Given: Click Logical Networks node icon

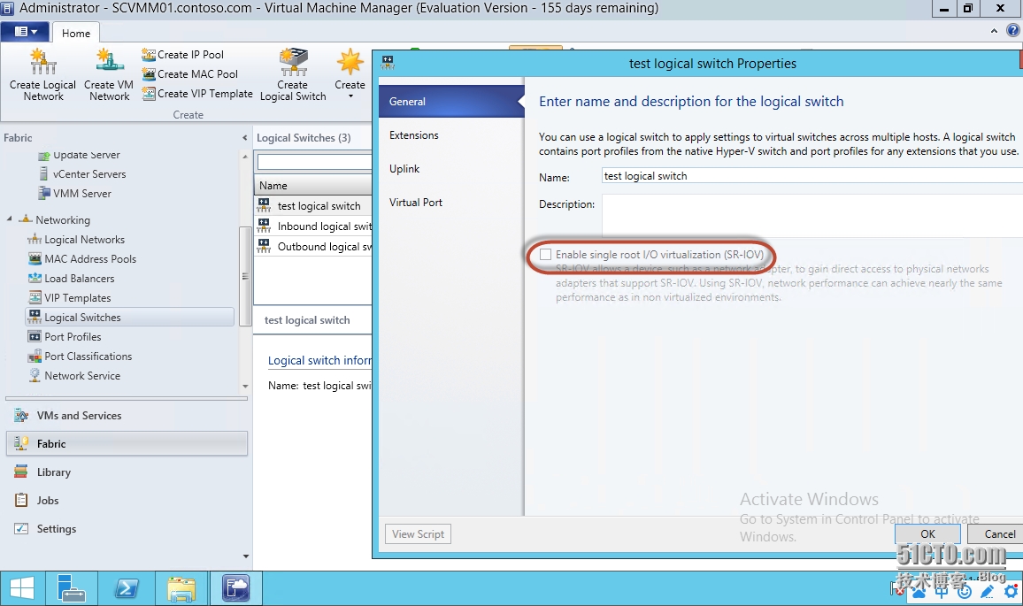Looking at the screenshot, I should 35,240.
